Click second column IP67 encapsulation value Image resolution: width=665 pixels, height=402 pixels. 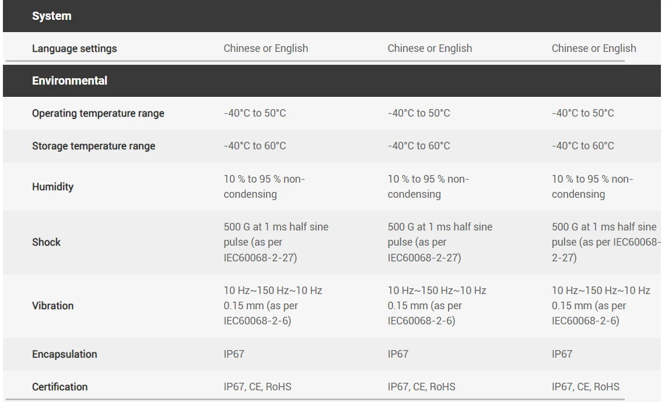pyautogui.click(x=398, y=354)
